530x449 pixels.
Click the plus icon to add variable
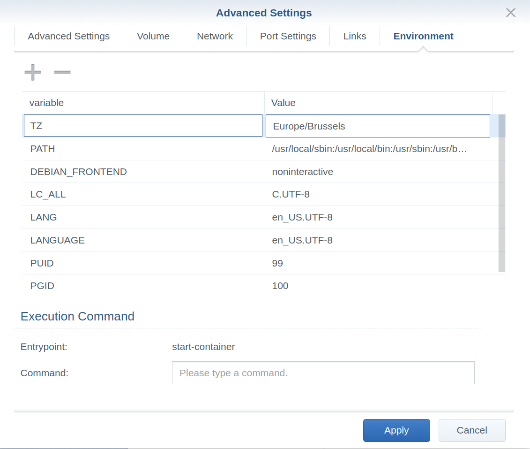tap(32, 72)
